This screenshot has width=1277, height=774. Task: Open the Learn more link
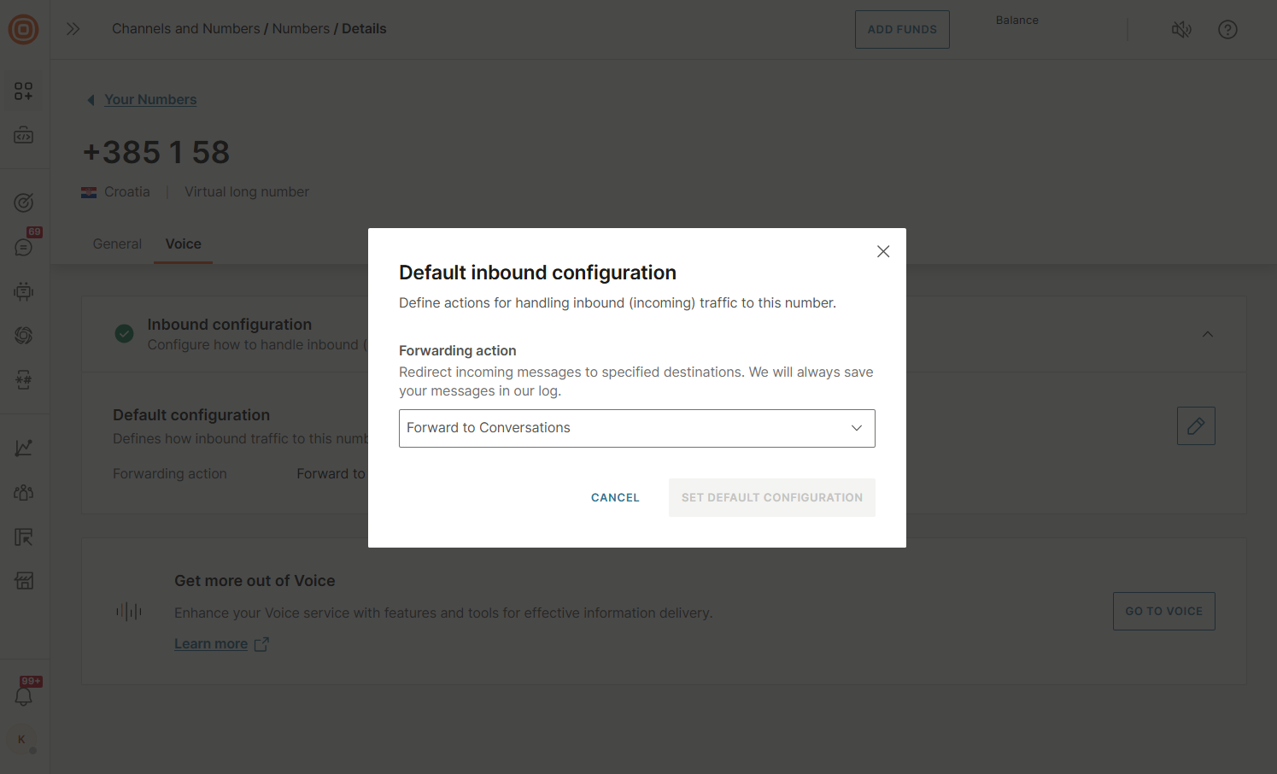[x=211, y=644]
